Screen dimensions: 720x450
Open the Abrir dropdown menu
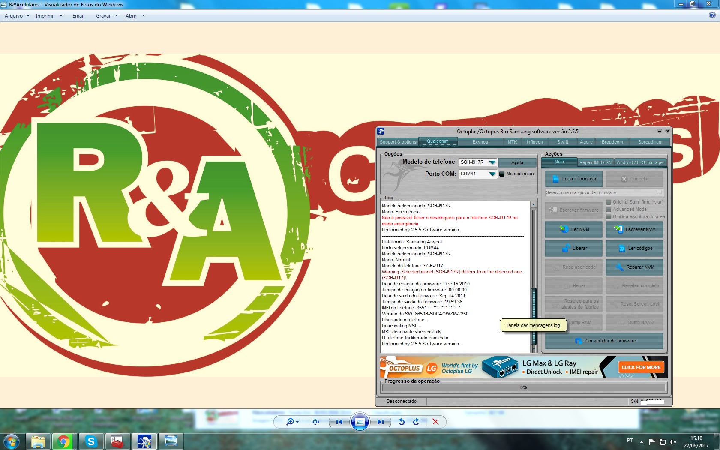pyautogui.click(x=135, y=16)
